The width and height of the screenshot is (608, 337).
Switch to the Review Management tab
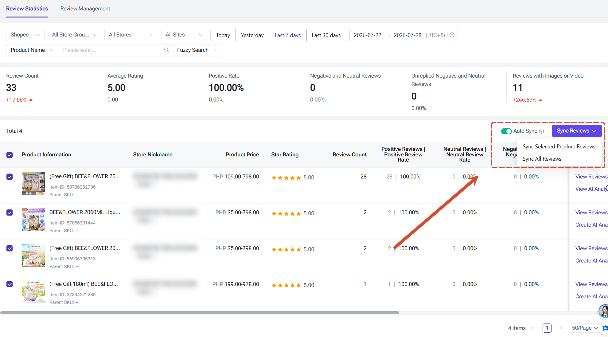pyautogui.click(x=85, y=9)
